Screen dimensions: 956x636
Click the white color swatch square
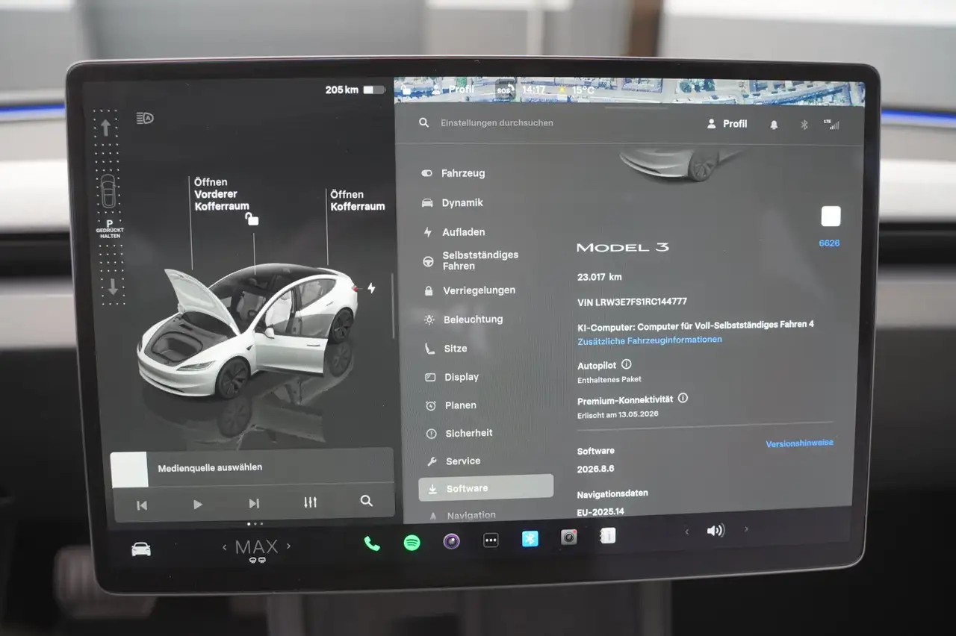tap(831, 216)
